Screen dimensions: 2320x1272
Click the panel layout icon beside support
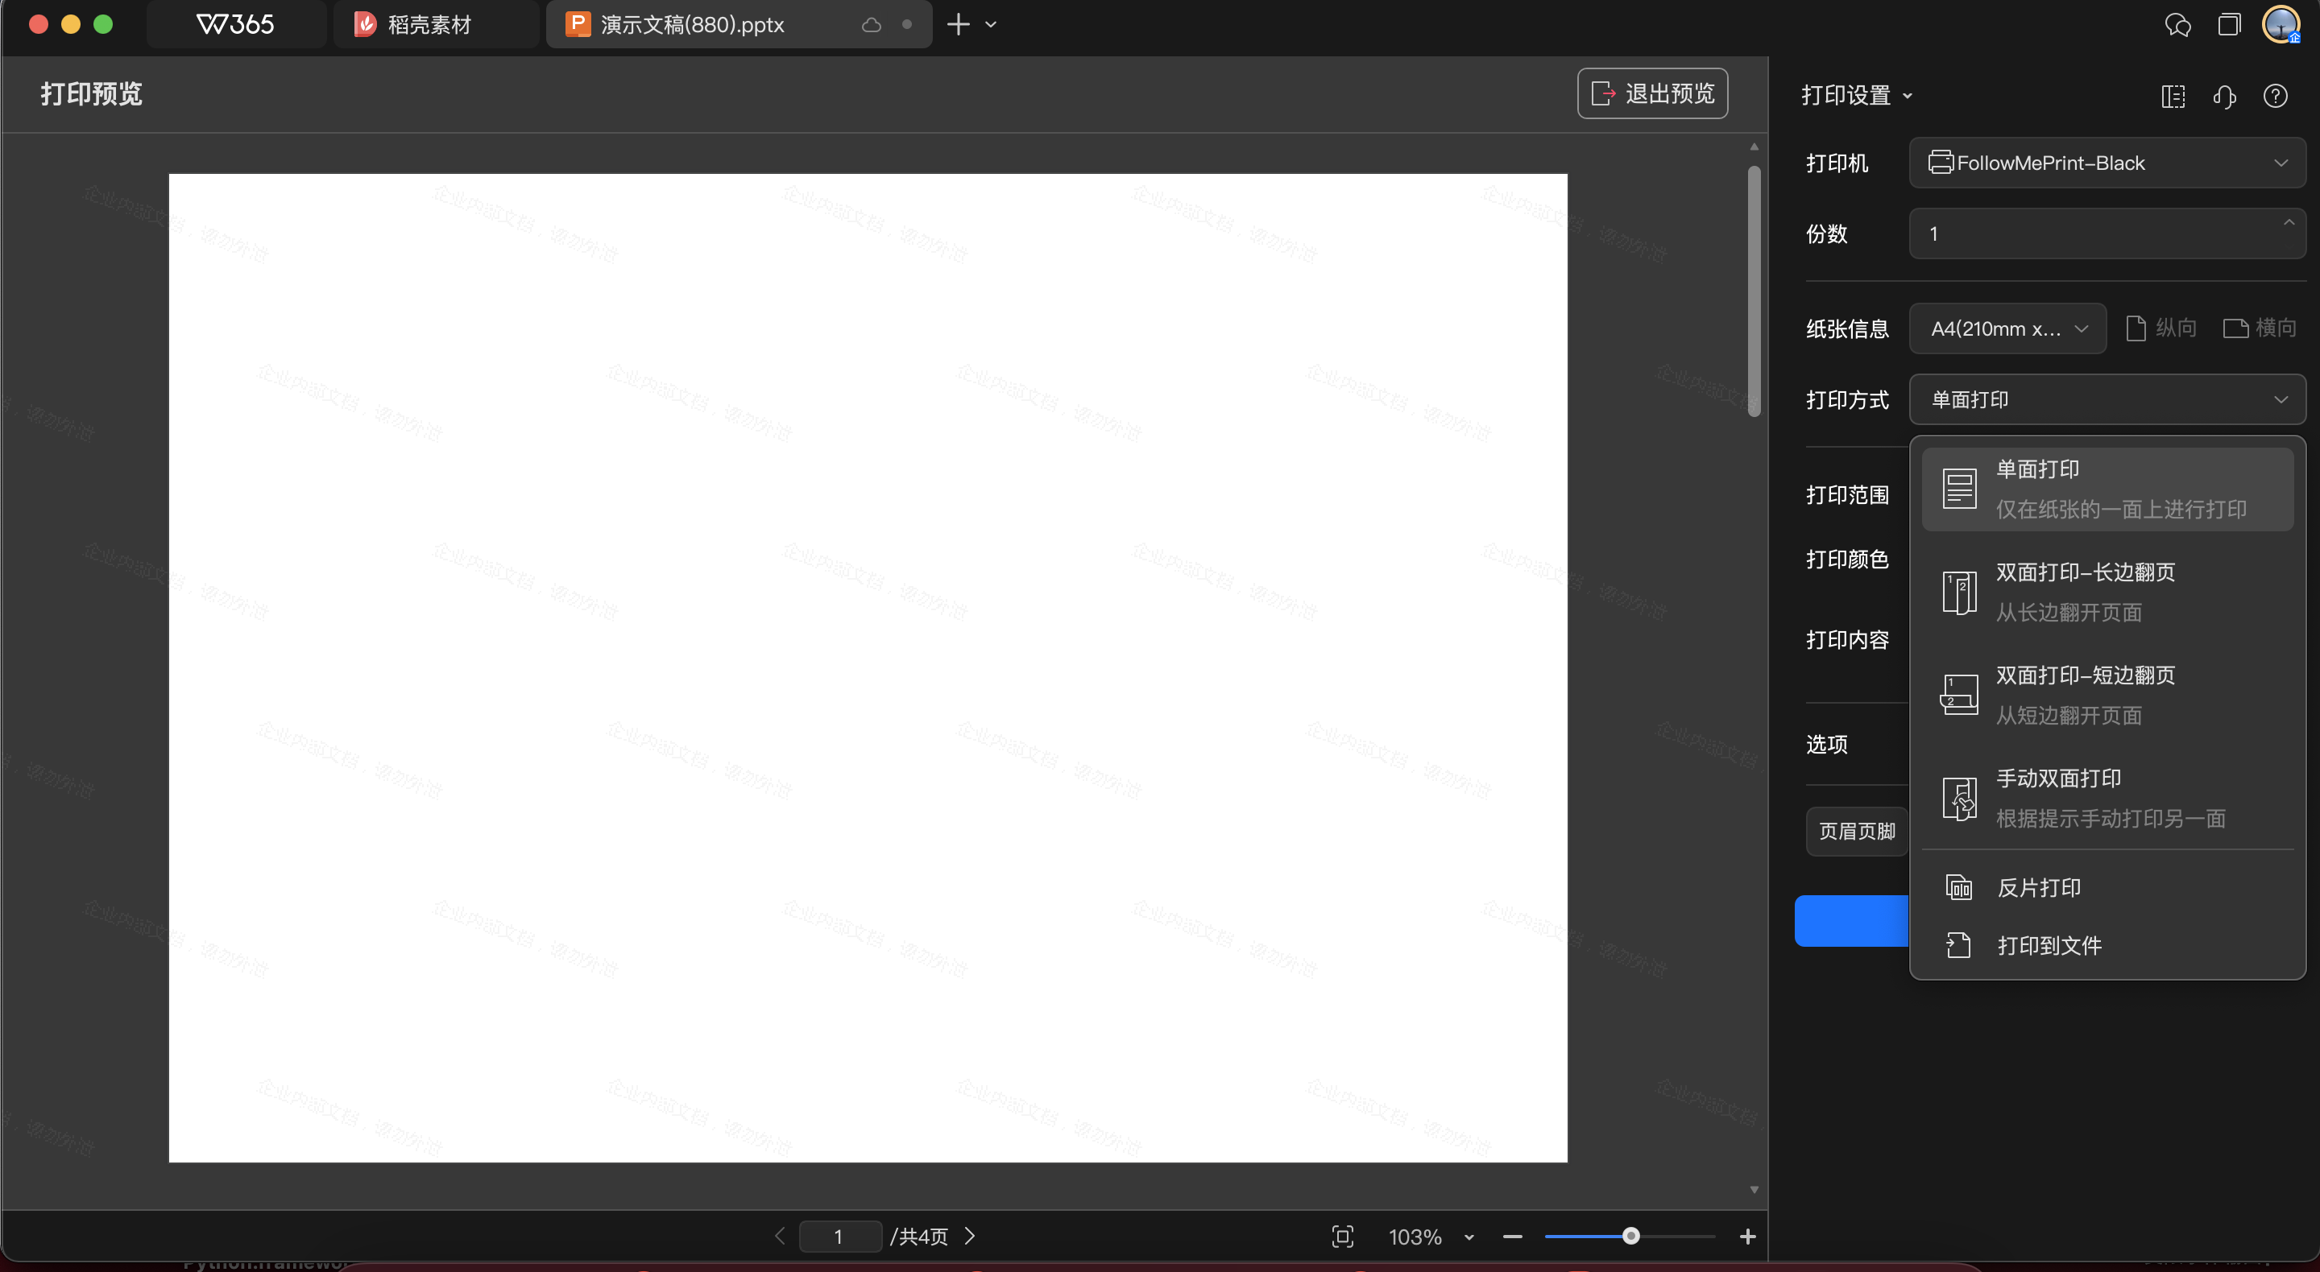2173,96
